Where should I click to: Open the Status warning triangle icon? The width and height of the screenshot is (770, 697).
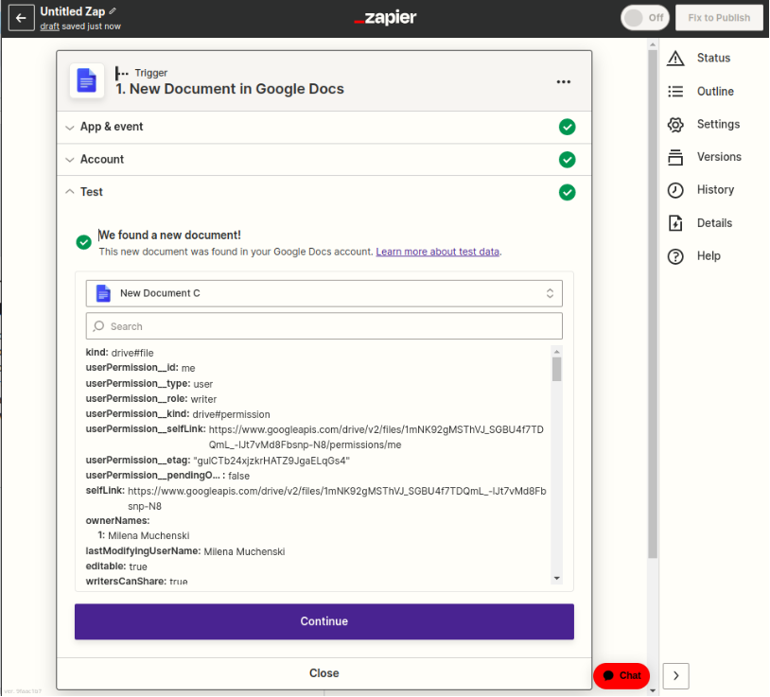click(675, 58)
